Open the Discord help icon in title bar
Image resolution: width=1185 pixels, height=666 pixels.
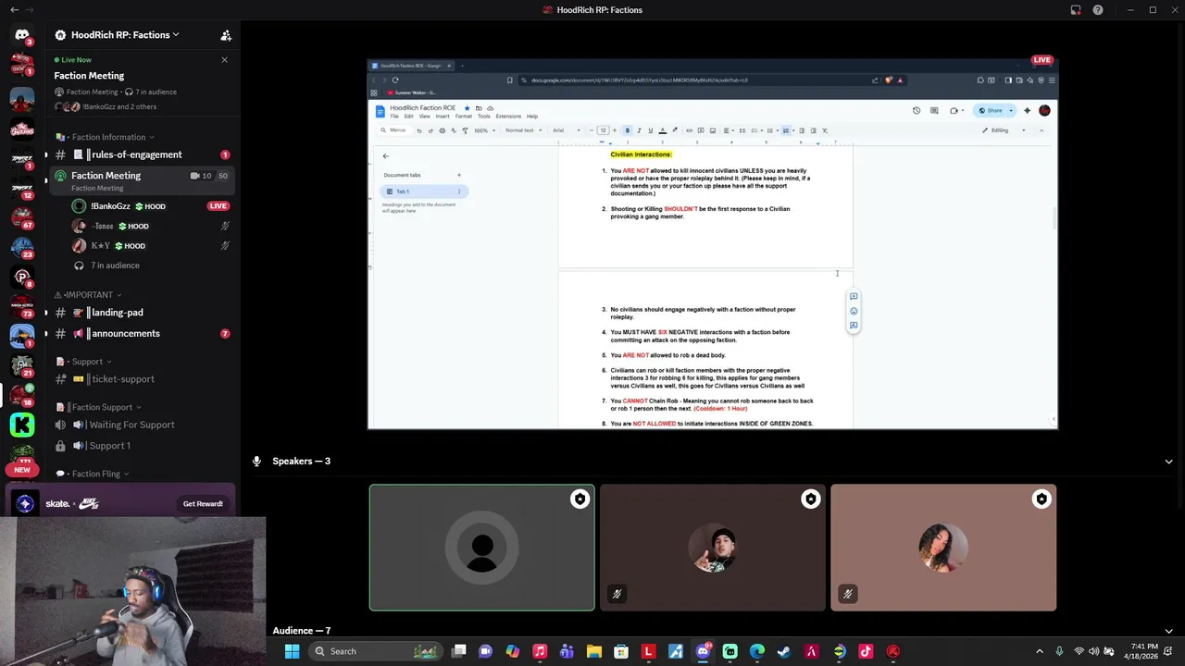pos(1098,10)
